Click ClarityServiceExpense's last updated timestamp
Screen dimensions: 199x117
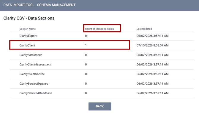coord(153,84)
